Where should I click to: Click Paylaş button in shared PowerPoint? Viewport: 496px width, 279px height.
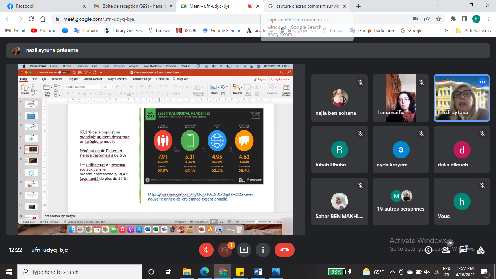point(260,79)
